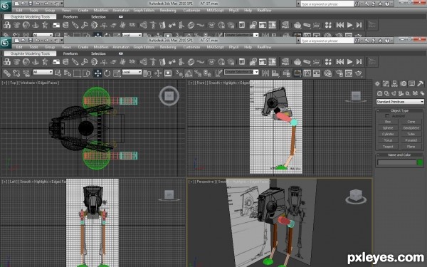Choose the Select and Scale tool
The image size is (427, 267).
tap(117, 73)
